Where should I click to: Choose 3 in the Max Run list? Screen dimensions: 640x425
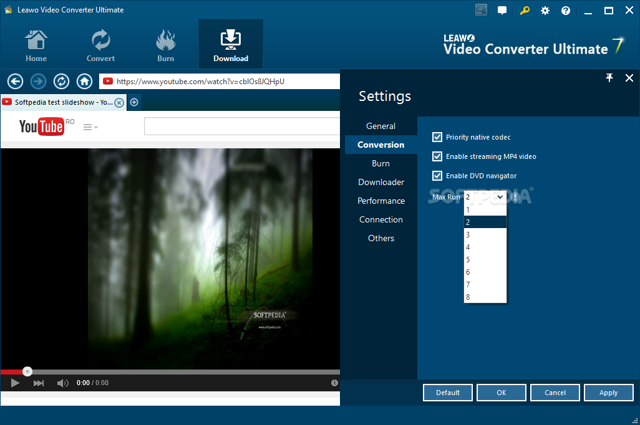[x=485, y=234]
